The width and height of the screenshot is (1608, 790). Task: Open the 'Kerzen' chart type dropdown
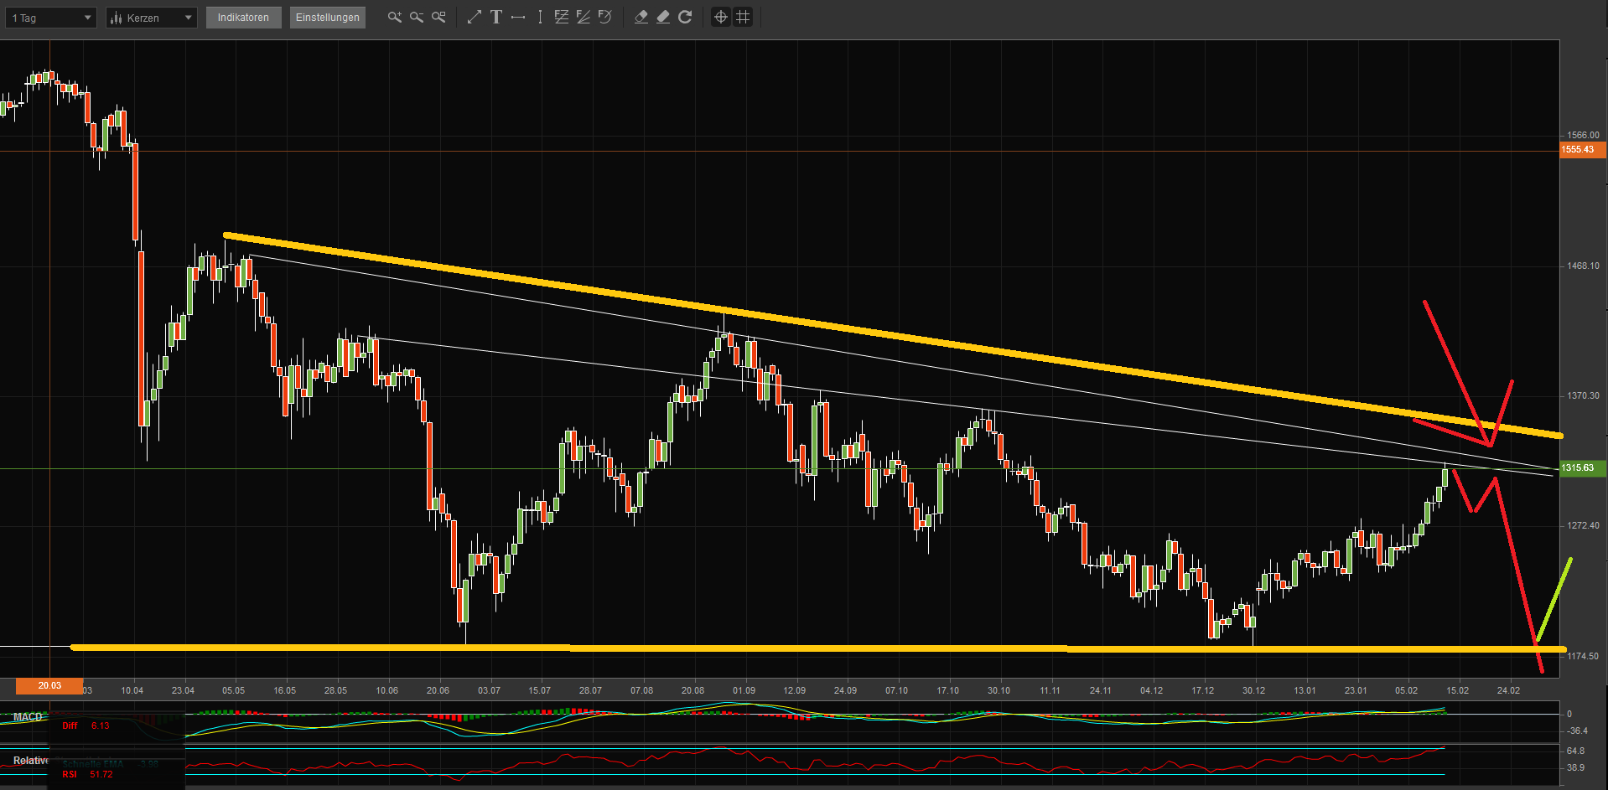click(151, 17)
